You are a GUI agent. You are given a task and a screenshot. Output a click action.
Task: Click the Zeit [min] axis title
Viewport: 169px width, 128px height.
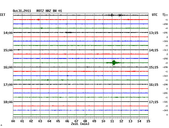(80, 124)
